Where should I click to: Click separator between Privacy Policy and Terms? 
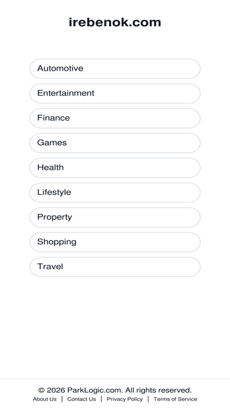[x=148, y=399]
